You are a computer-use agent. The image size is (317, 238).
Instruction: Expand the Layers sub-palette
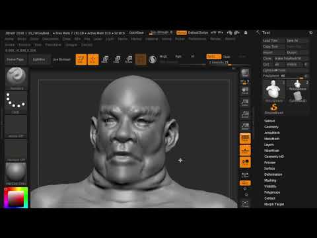[269, 145]
